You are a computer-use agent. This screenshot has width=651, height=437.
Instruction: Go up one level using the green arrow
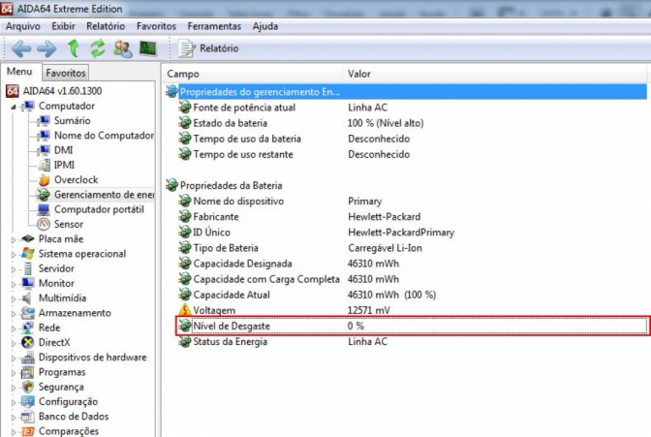[74, 48]
